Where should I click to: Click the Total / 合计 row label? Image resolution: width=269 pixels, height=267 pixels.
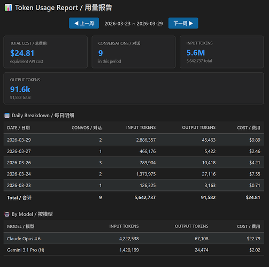(x=19, y=197)
